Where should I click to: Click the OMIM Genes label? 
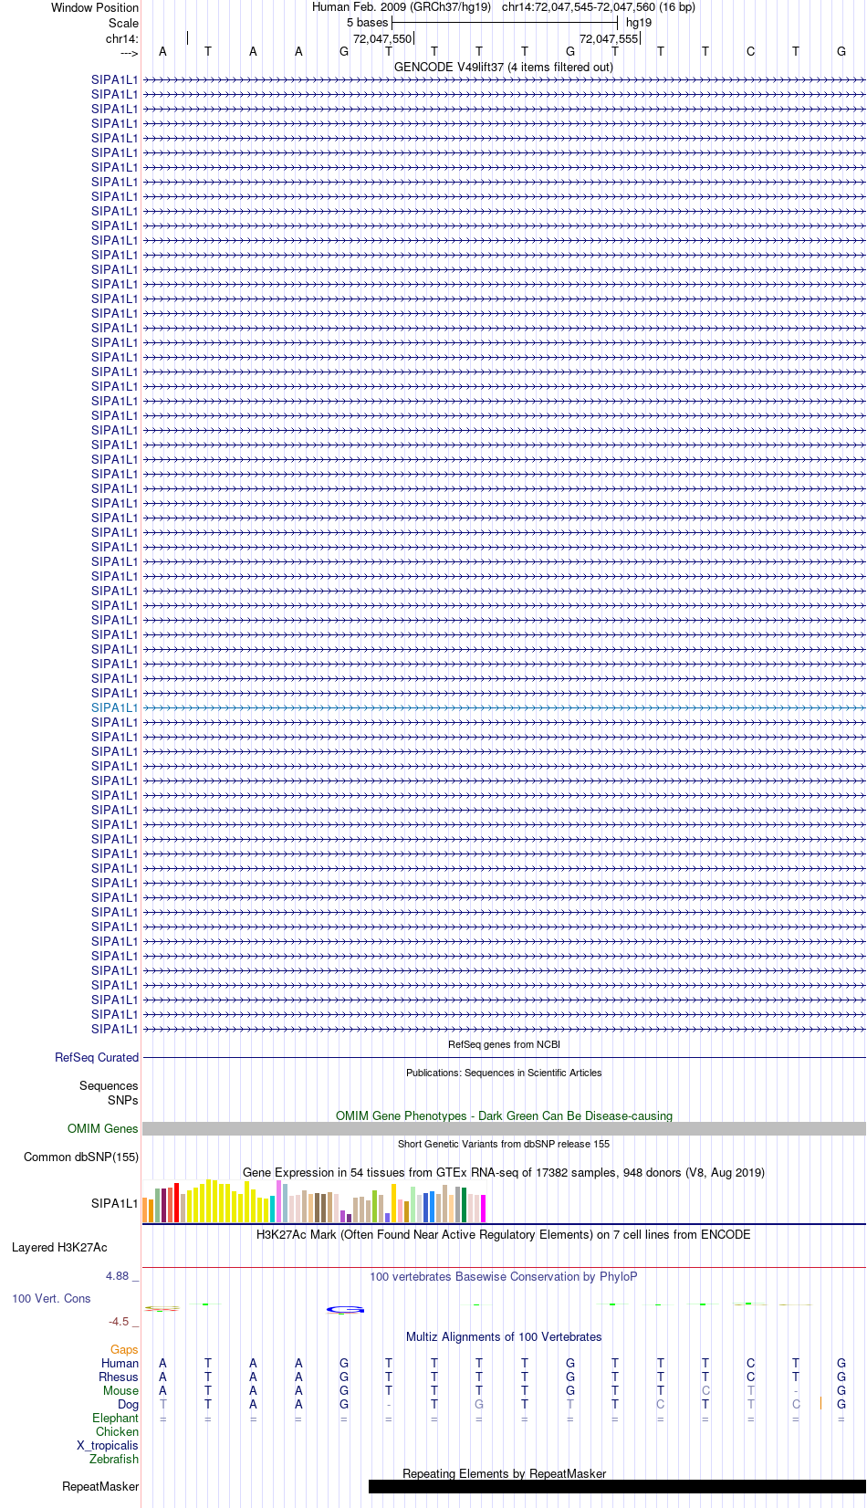tap(103, 1128)
